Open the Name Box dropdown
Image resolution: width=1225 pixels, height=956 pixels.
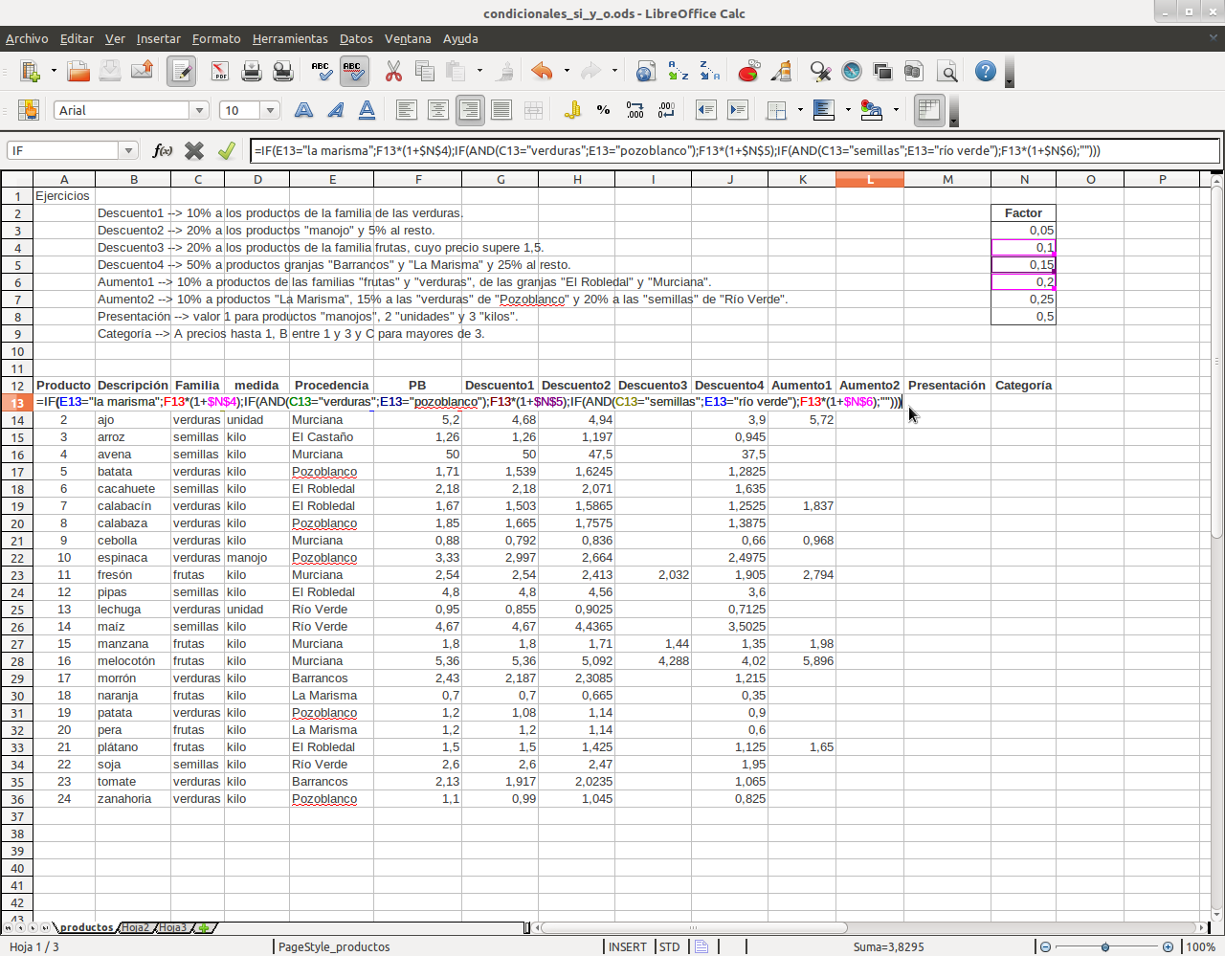pyautogui.click(x=128, y=150)
